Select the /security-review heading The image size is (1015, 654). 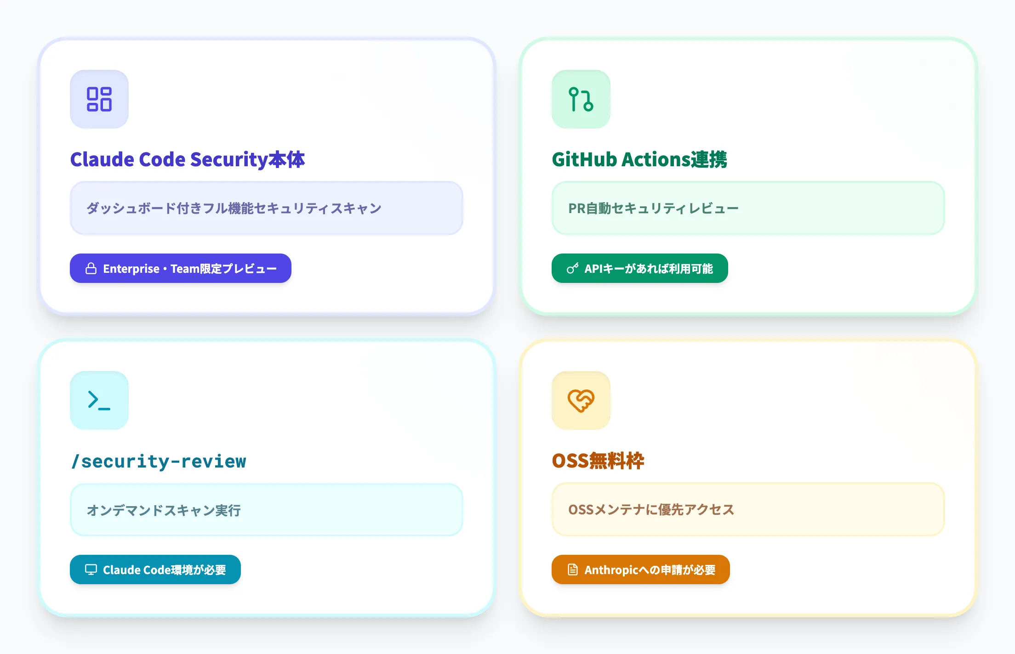tap(159, 461)
